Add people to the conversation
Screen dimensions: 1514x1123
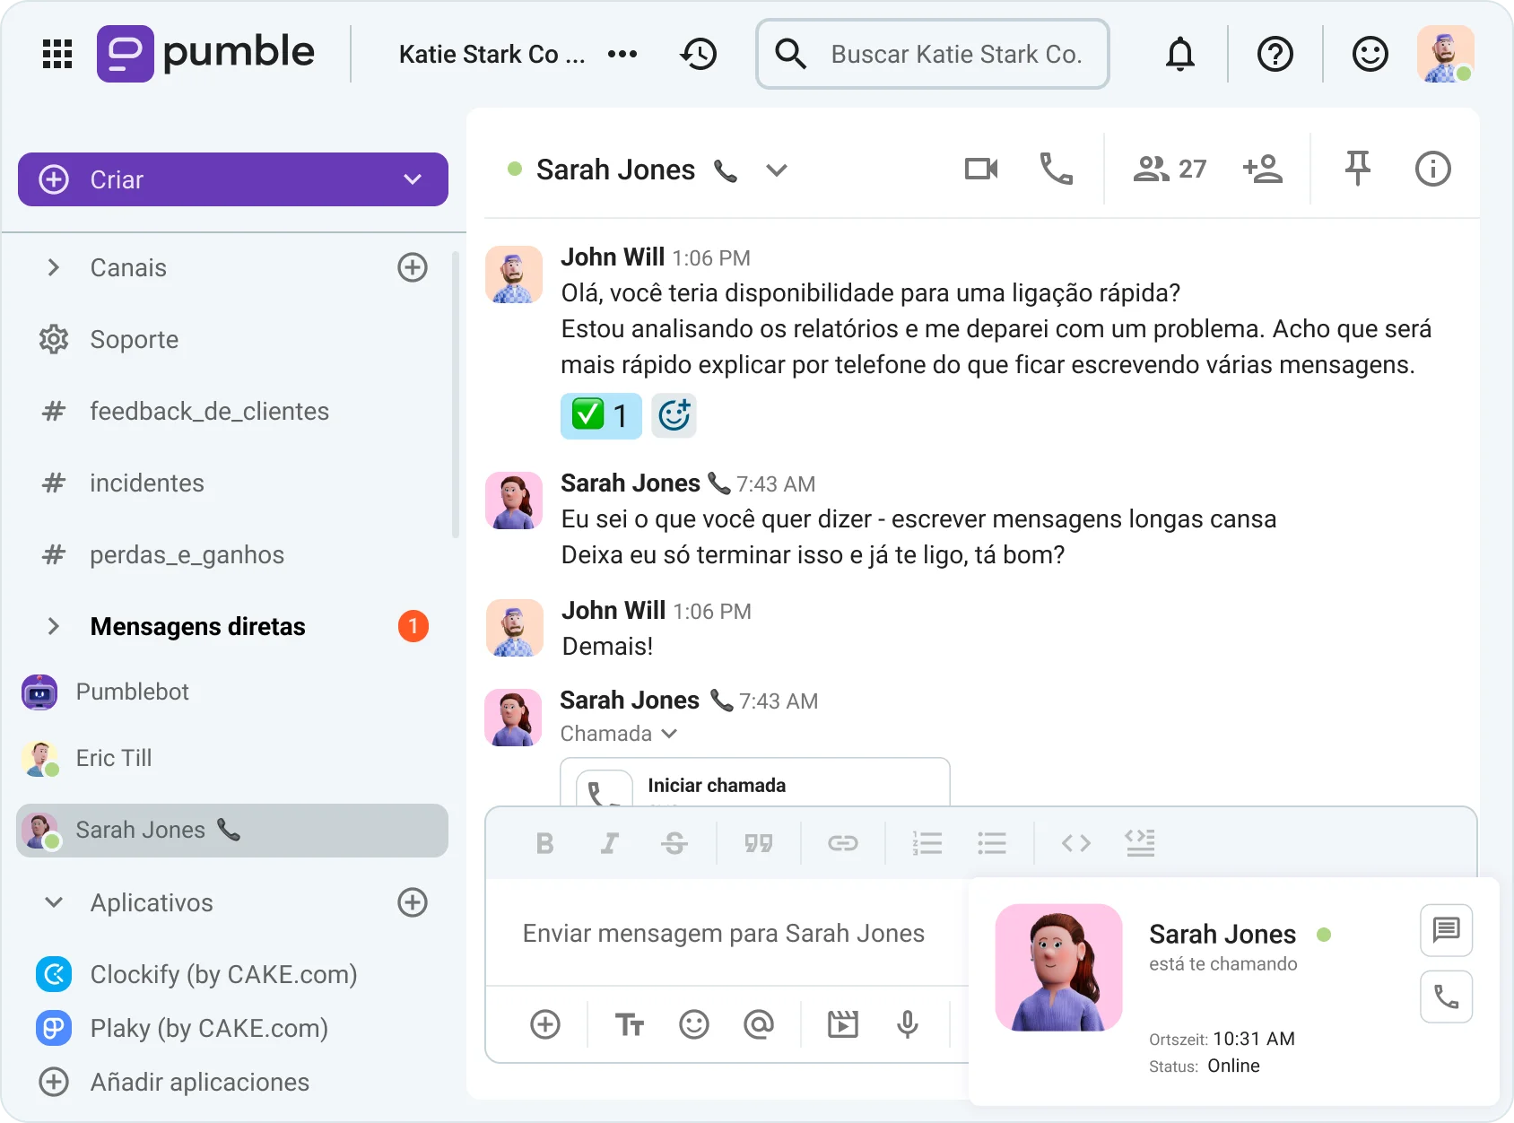[1264, 169]
